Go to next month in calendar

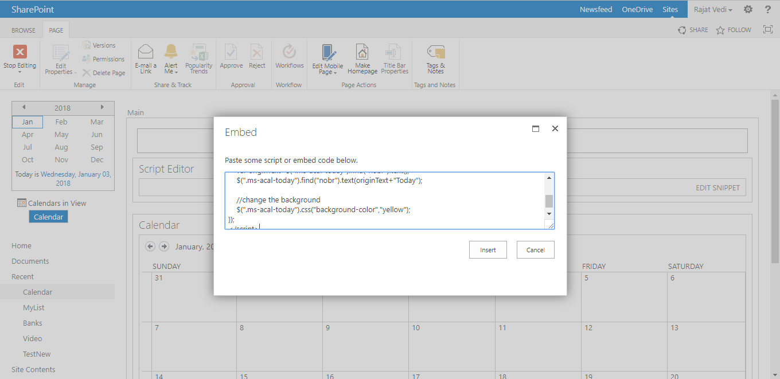(x=164, y=247)
